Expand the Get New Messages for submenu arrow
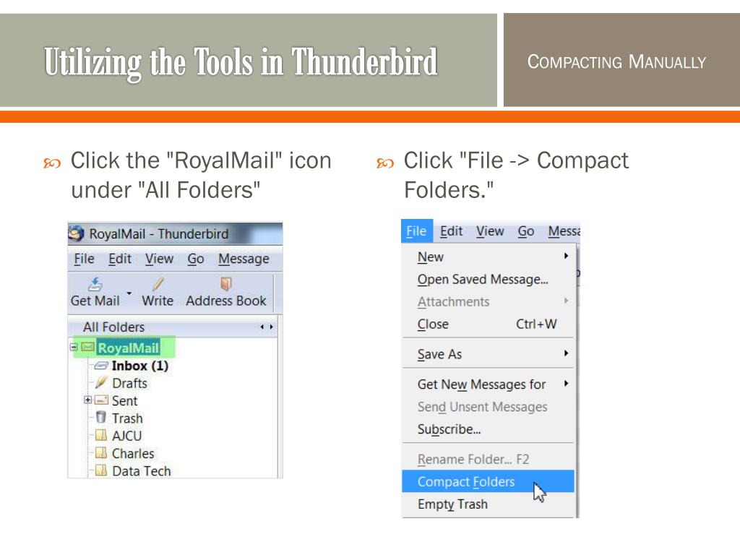 pos(566,384)
